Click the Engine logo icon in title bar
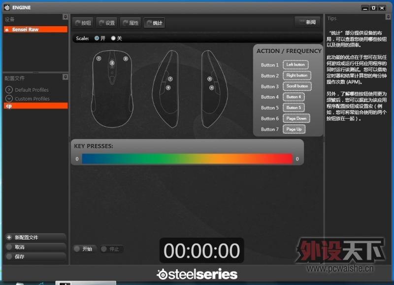 7,7
